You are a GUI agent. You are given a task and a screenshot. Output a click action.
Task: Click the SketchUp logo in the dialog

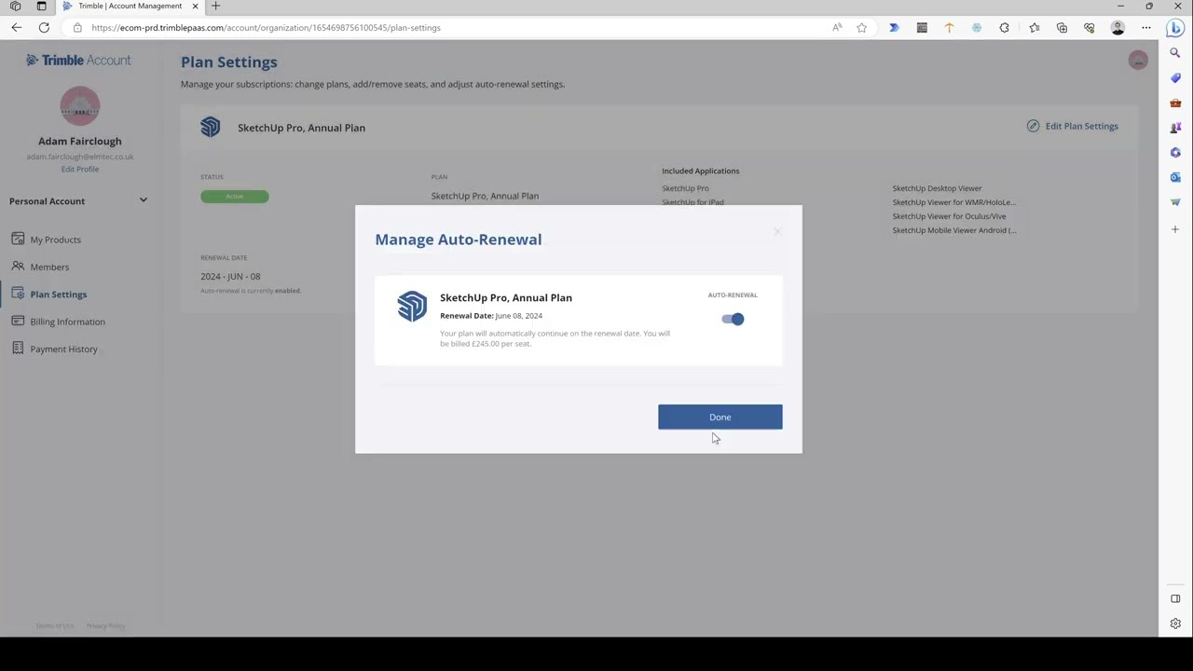coord(412,307)
